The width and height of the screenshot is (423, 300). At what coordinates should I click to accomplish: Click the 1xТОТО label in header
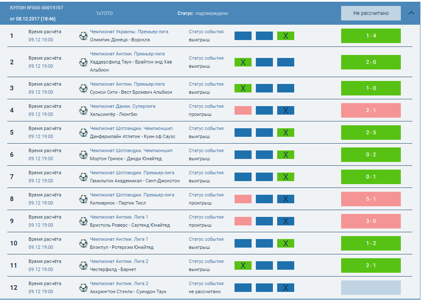tap(104, 13)
